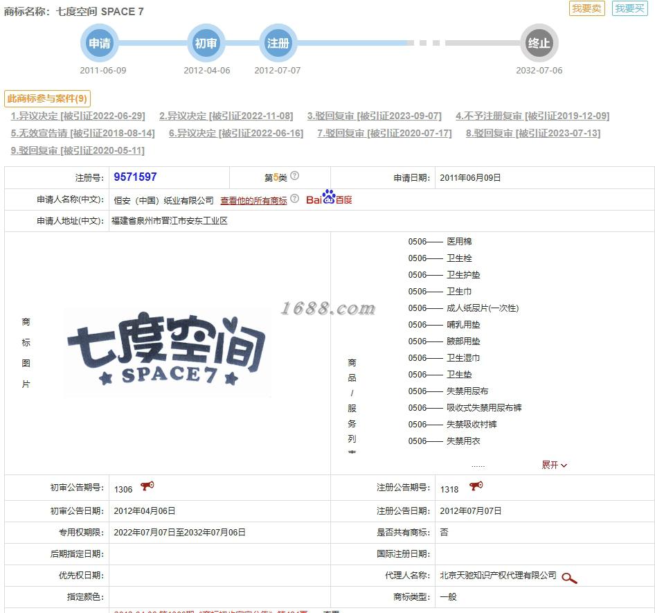Click agent name 北京天驰知识产权代理有限公司
Screen dimensions: 655x613
[498, 576]
